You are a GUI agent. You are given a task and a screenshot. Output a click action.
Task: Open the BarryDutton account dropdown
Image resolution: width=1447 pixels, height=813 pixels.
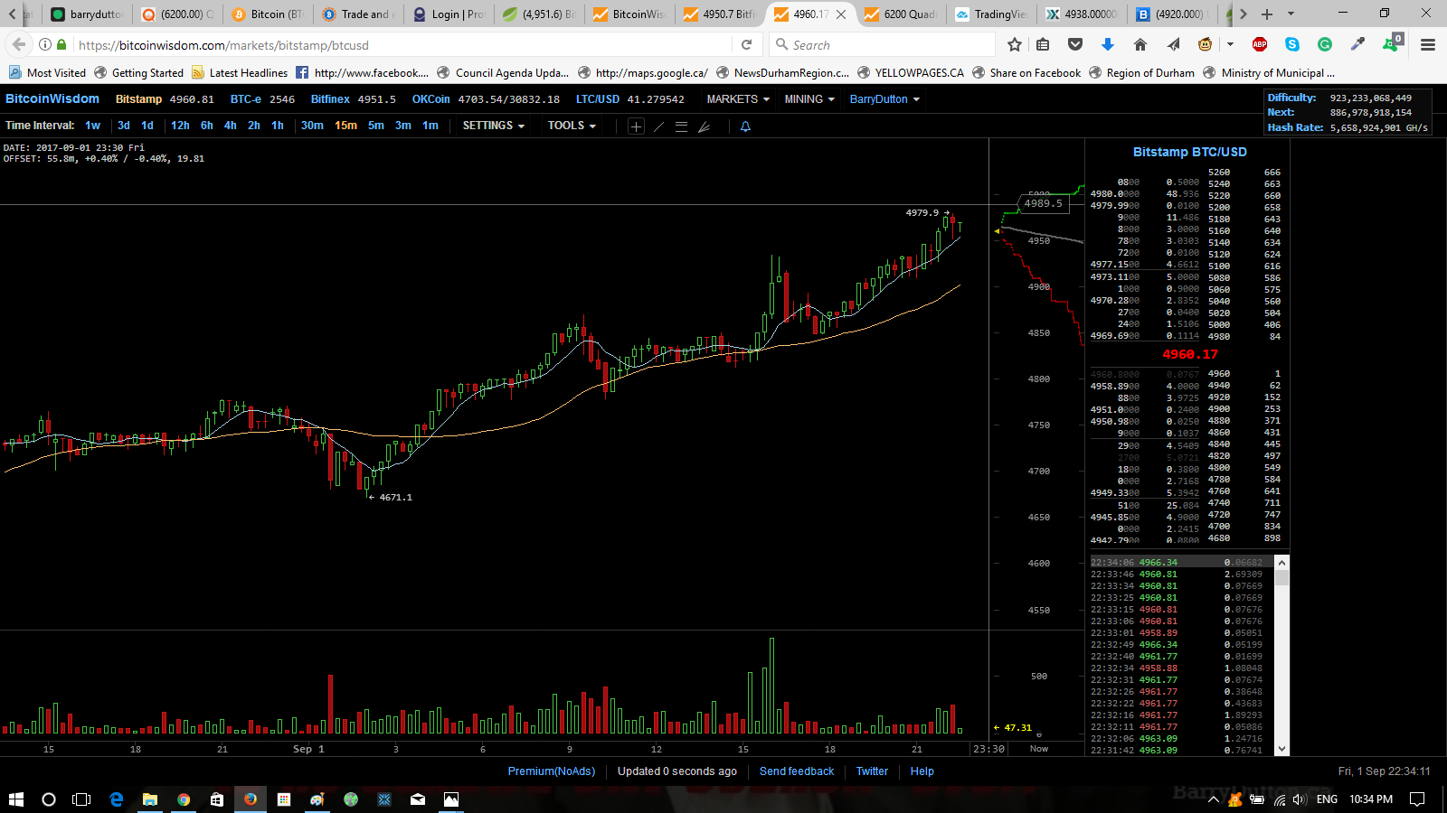tap(884, 99)
